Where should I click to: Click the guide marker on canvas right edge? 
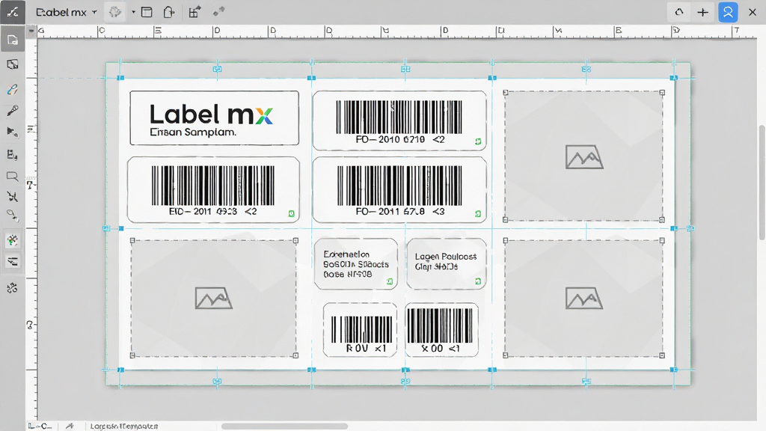[x=690, y=228]
